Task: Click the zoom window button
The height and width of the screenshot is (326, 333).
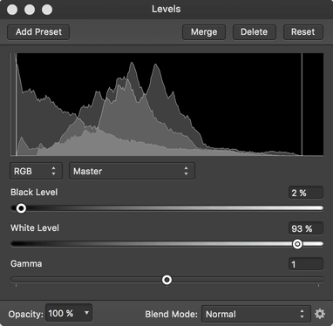Action: pyautogui.click(x=47, y=10)
